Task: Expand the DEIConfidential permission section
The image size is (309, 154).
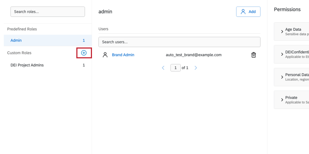Action: pos(282,54)
